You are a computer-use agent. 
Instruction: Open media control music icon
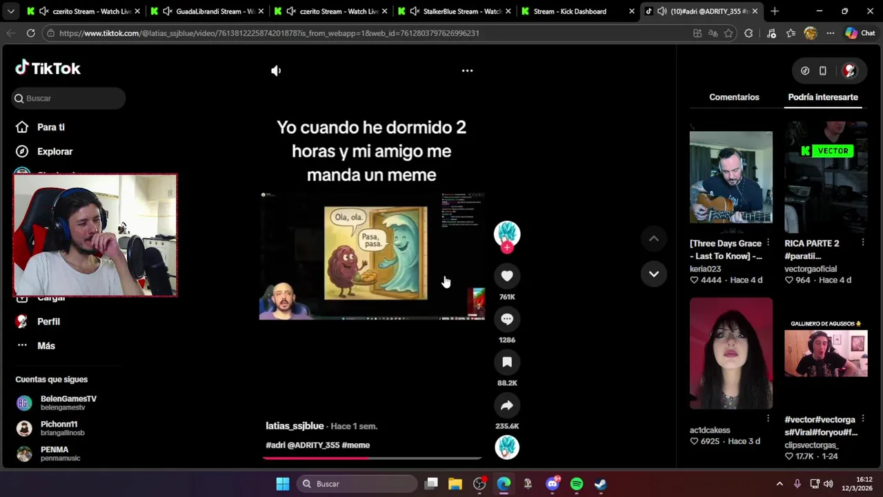[771, 33]
